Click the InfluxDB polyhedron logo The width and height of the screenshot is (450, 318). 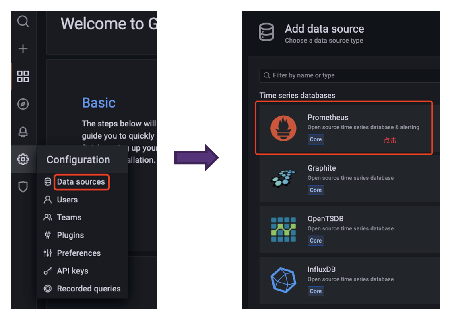[x=283, y=280]
